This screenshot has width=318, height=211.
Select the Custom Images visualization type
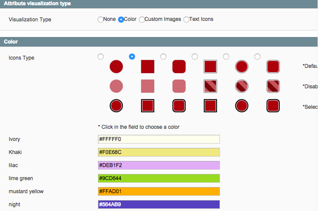tap(142, 20)
